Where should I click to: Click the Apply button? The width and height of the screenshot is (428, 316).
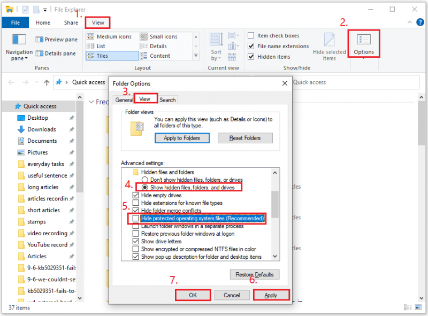tap(271, 295)
